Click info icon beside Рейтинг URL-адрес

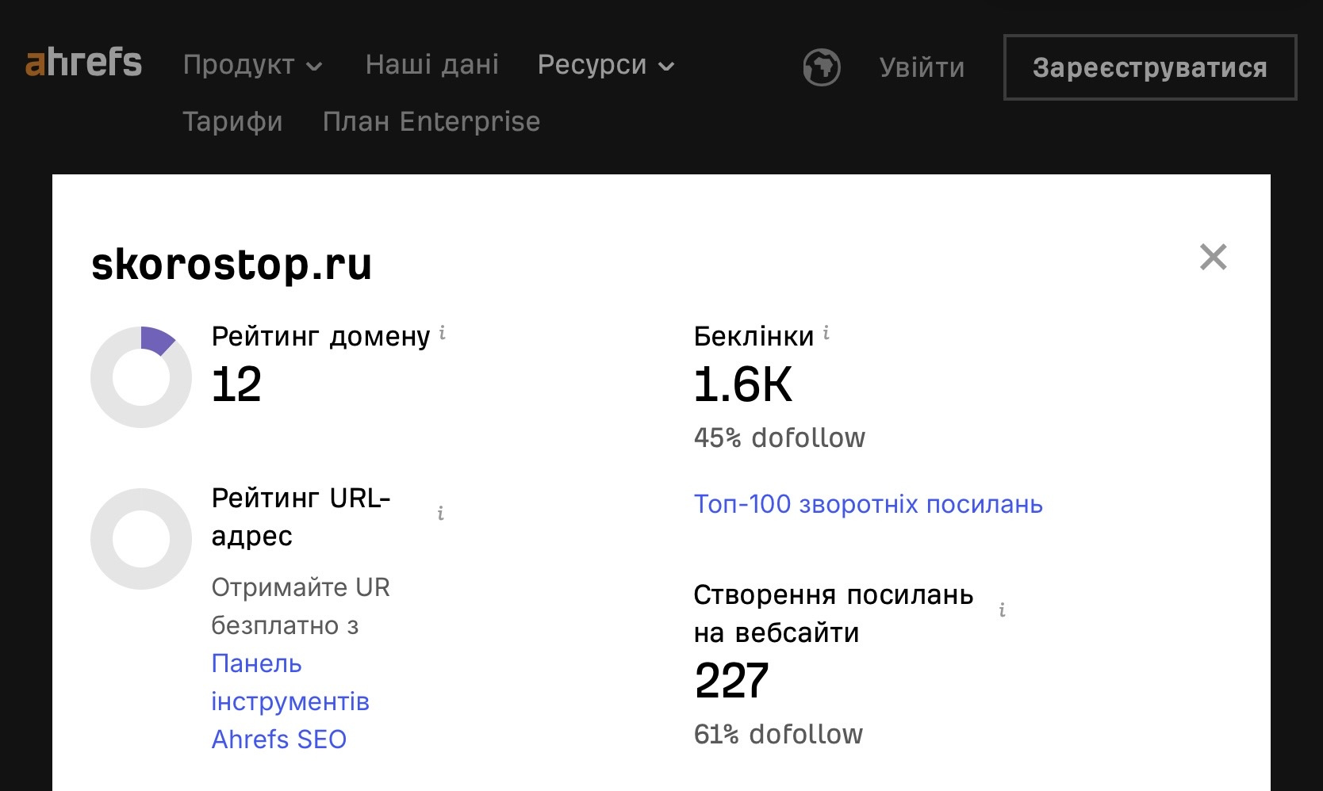tap(441, 514)
